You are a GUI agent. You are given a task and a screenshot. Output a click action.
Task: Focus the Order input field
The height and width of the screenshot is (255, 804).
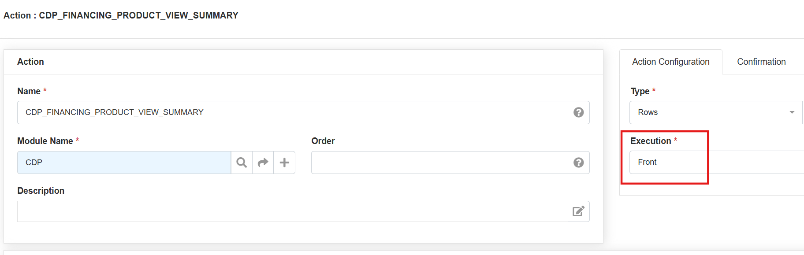click(x=439, y=163)
